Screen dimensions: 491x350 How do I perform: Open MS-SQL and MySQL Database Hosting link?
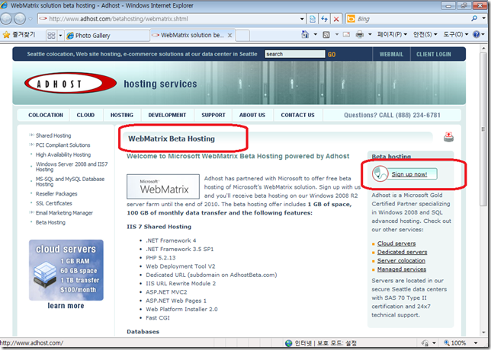pos(70,182)
